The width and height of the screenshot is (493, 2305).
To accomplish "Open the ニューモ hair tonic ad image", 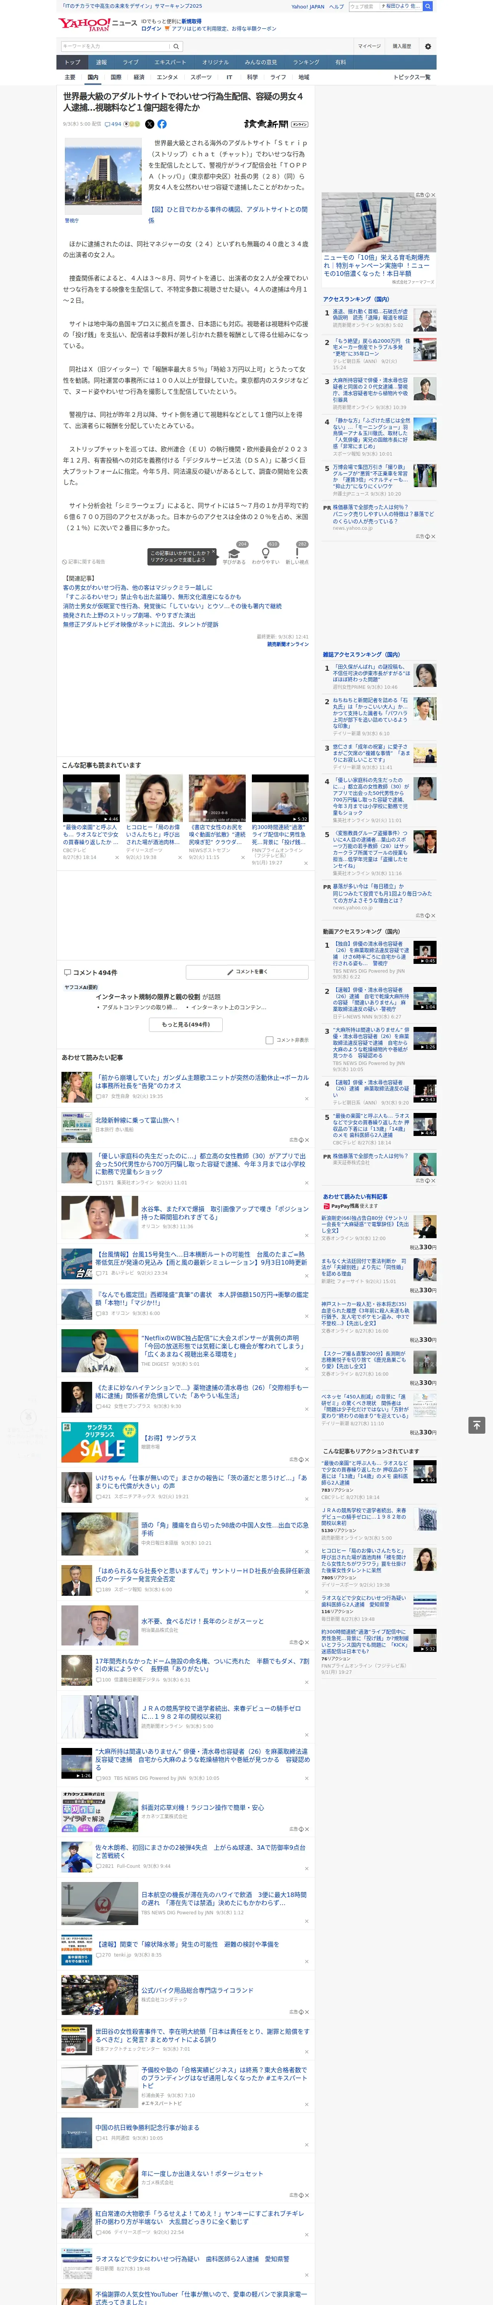I will coord(379,222).
